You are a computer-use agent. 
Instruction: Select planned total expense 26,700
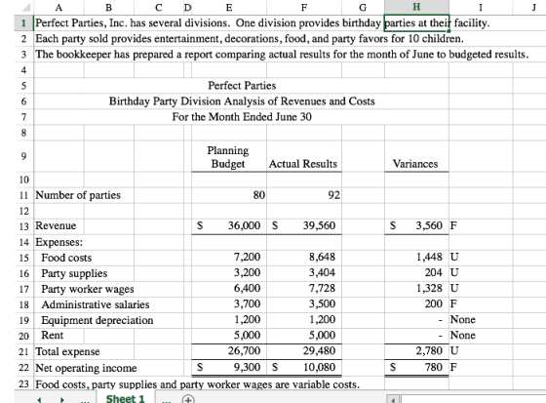click(x=229, y=351)
